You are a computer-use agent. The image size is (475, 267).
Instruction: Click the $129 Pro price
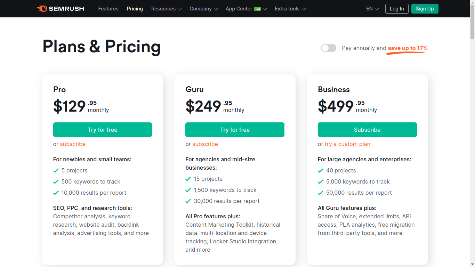[x=69, y=106]
